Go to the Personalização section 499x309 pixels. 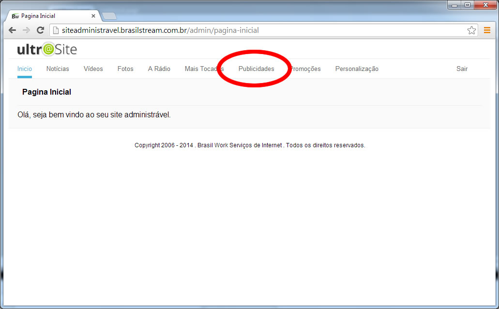(357, 69)
